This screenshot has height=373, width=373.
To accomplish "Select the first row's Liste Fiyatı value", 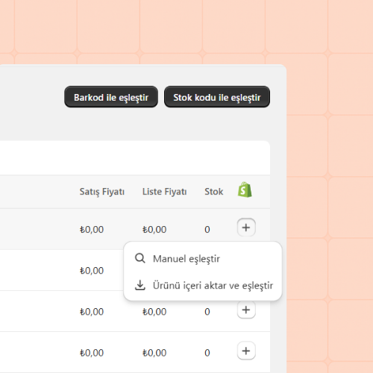I will click(154, 229).
